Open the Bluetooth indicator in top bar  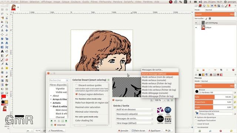190,2
